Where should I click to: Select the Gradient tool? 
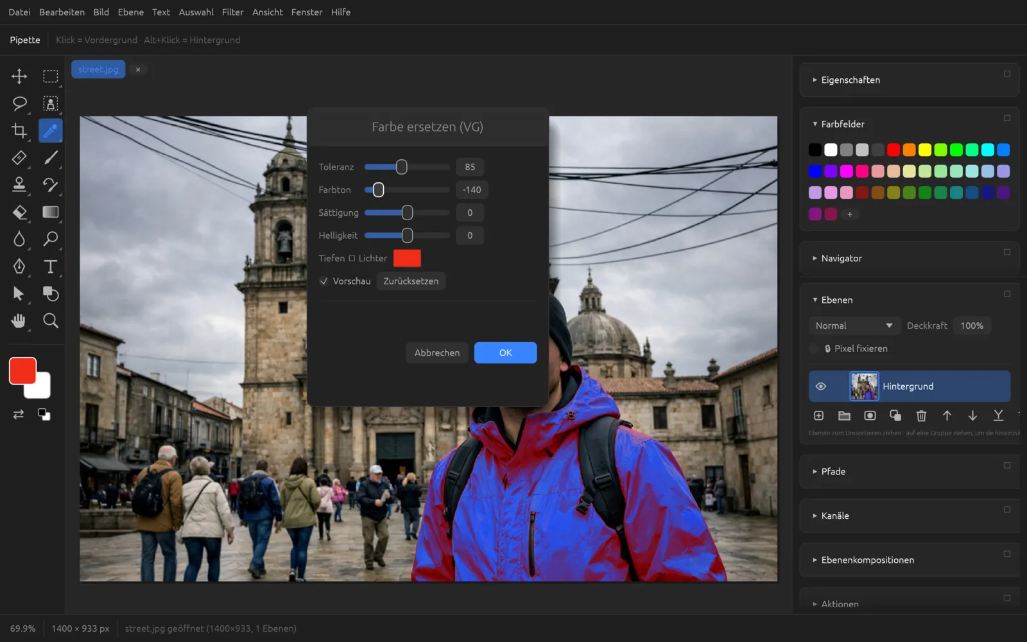pyautogui.click(x=51, y=212)
